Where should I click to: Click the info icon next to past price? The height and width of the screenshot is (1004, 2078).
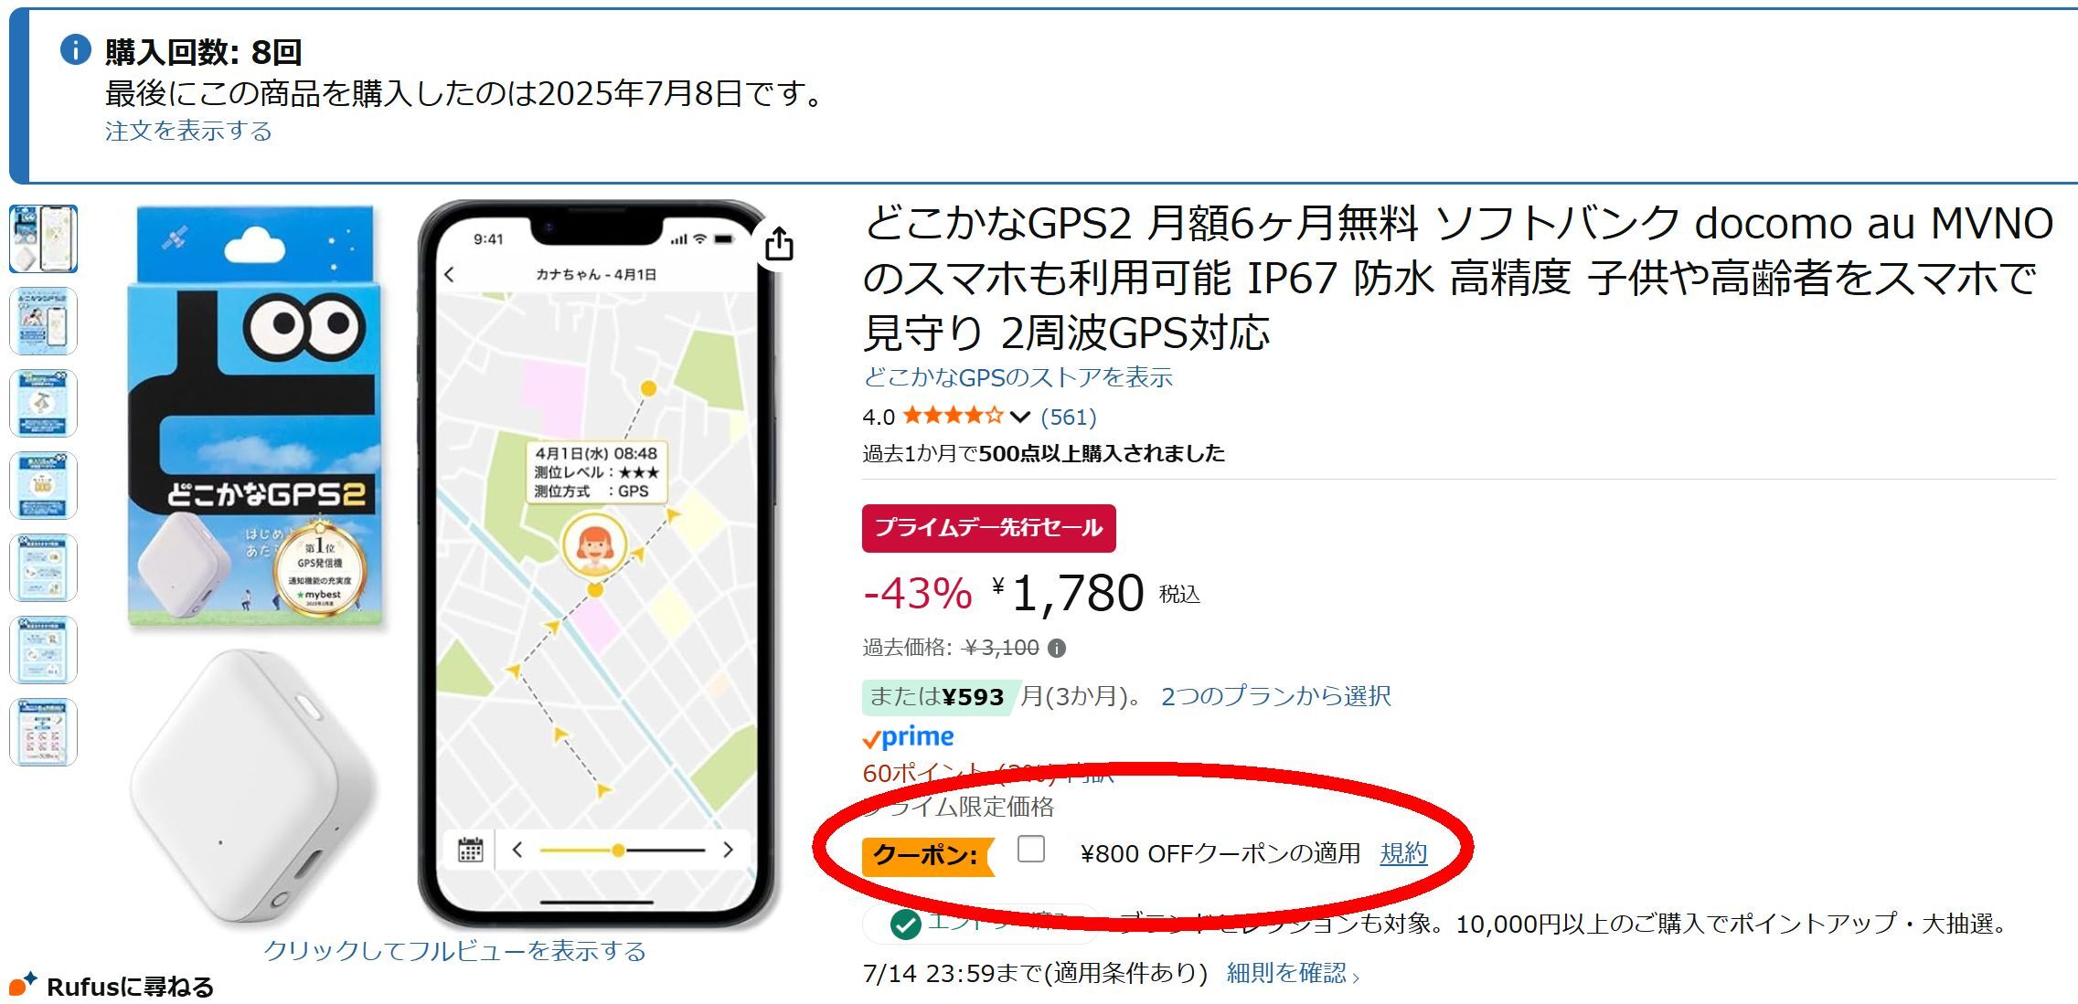click(x=1057, y=649)
